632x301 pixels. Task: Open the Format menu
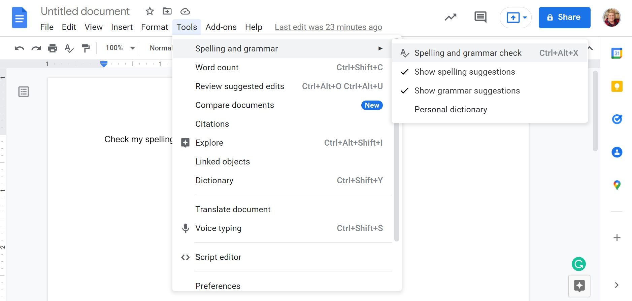(155, 27)
